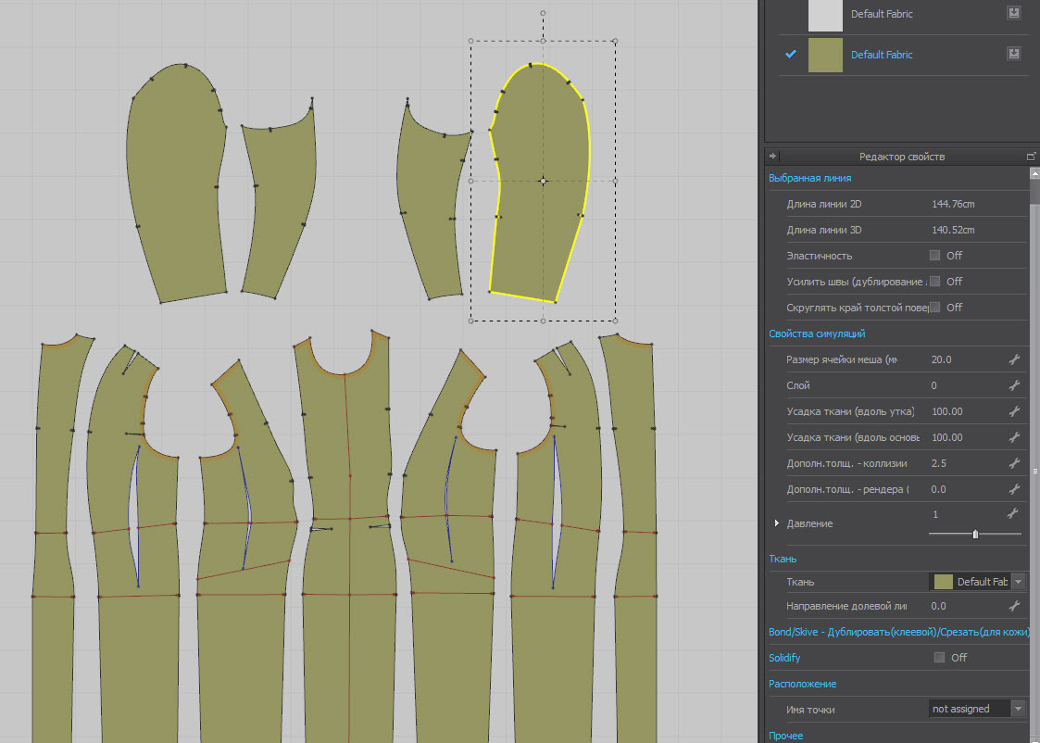Click the Давление slider handle
Viewport: 1040px width, 743px height.
click(x=975, y=534)
